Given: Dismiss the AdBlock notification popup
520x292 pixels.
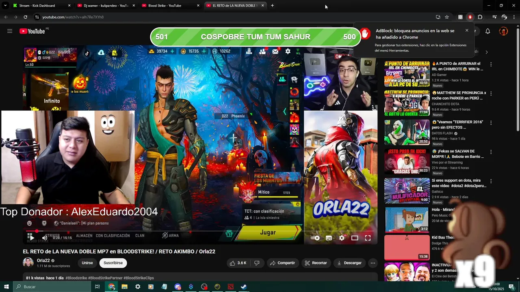Looking at the screenshot, I should click(467, 30).
